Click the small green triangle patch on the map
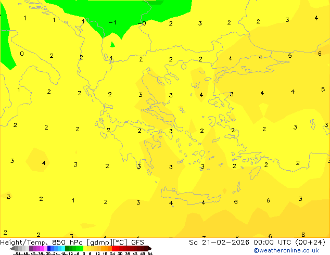The image size is (330, 255). (112, 44)
